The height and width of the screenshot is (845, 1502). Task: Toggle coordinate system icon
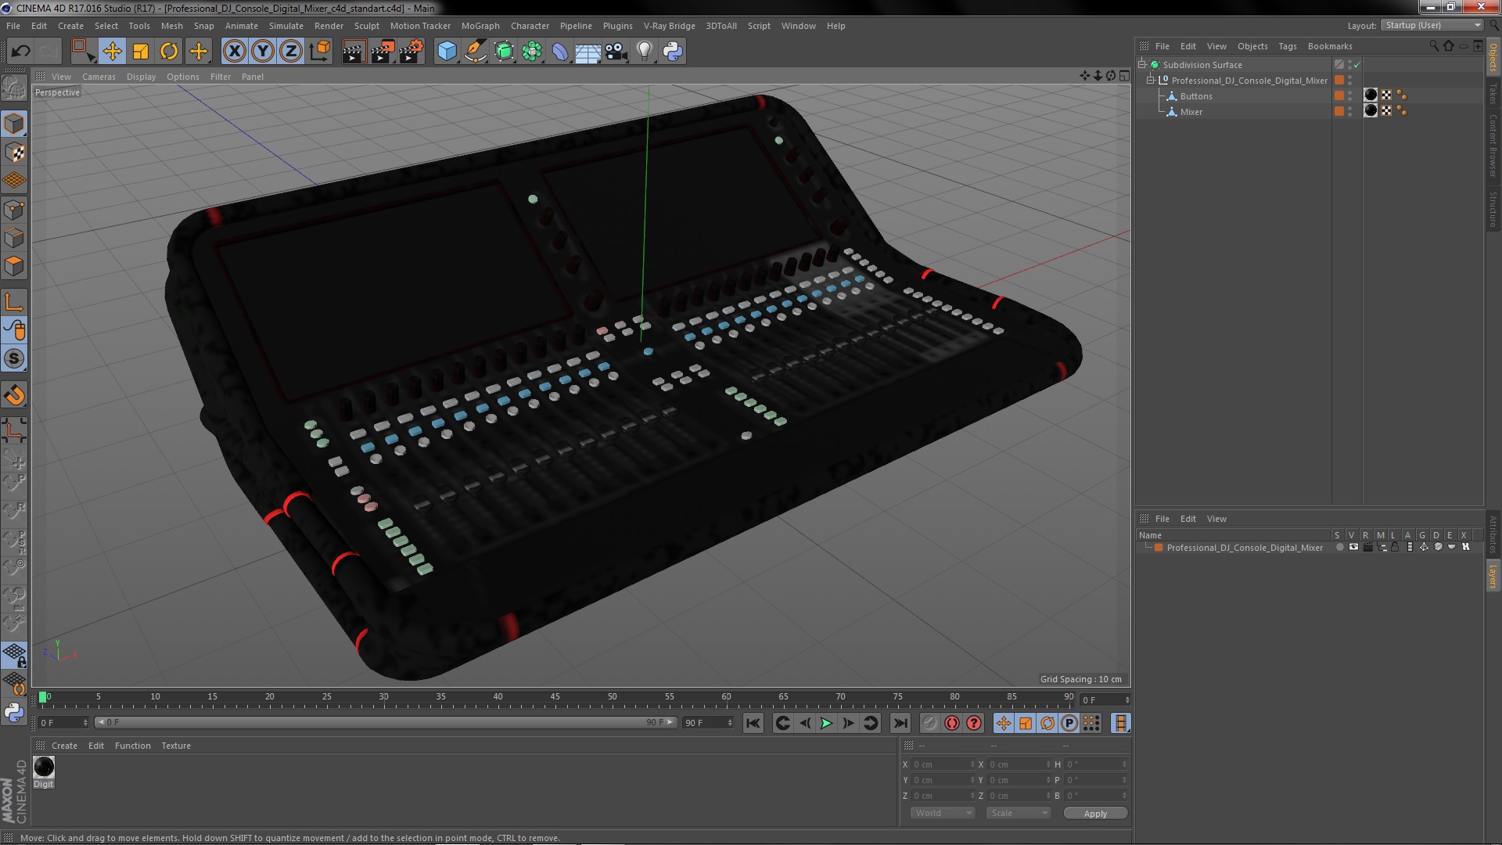pos(320,52)
